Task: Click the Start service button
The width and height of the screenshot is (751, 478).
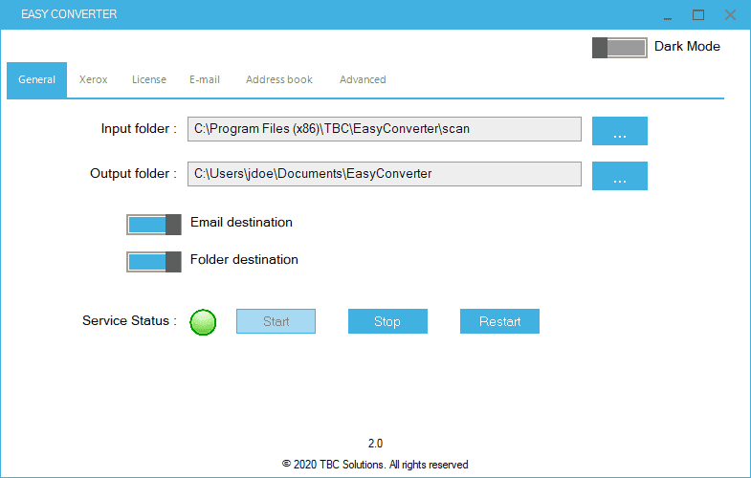Action: pos(276,321)
